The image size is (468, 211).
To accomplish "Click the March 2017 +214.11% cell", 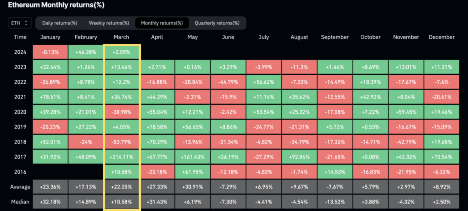I will coord(121,157).
